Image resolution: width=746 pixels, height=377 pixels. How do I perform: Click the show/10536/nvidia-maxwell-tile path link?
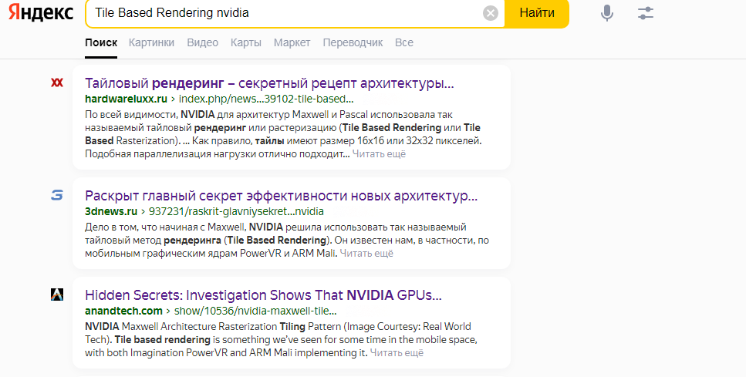pyautogui.click(x=255, y=311)
